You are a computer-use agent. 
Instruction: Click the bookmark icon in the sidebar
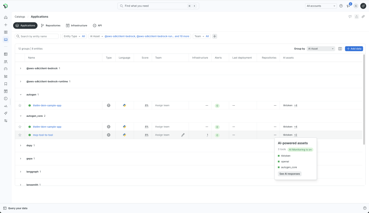pyautogui.click(x=6, y=84)
